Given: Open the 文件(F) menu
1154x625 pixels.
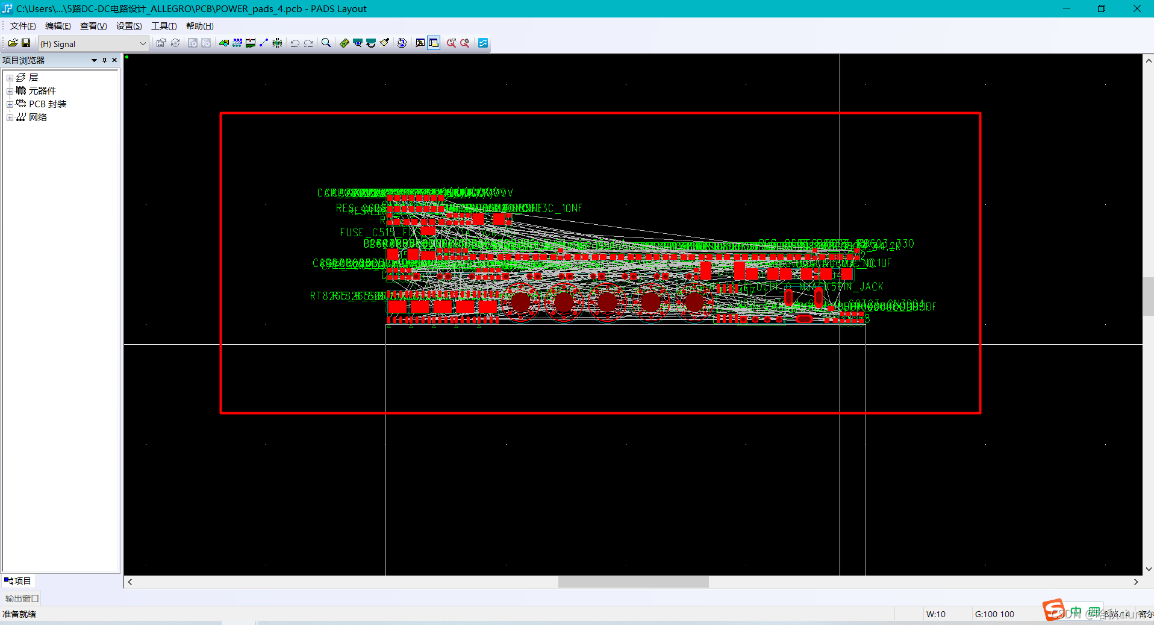Looking at the screenshot, I should click(x=23, y=26).
